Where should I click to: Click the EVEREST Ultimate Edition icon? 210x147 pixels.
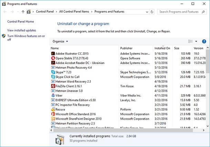point(53,100)
